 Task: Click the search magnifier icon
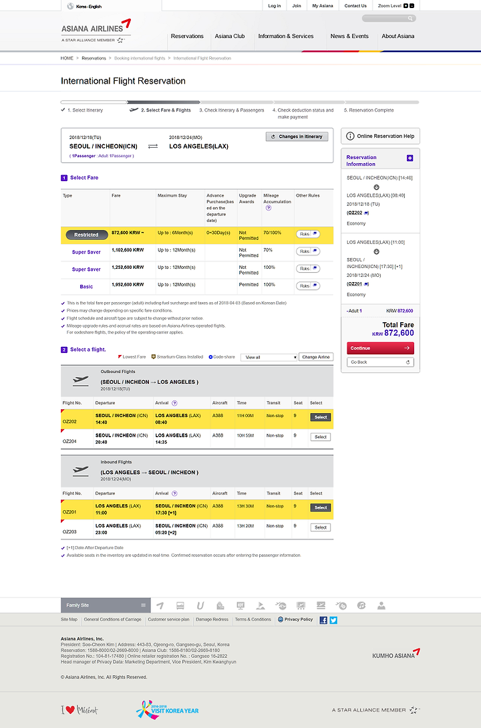pos(410,19)
